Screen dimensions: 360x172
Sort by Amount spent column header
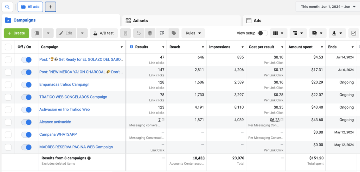(x=303, y=47)
